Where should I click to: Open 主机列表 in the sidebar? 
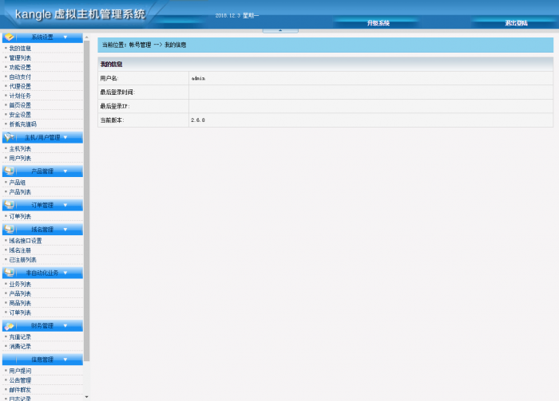[x=20, y=148]
